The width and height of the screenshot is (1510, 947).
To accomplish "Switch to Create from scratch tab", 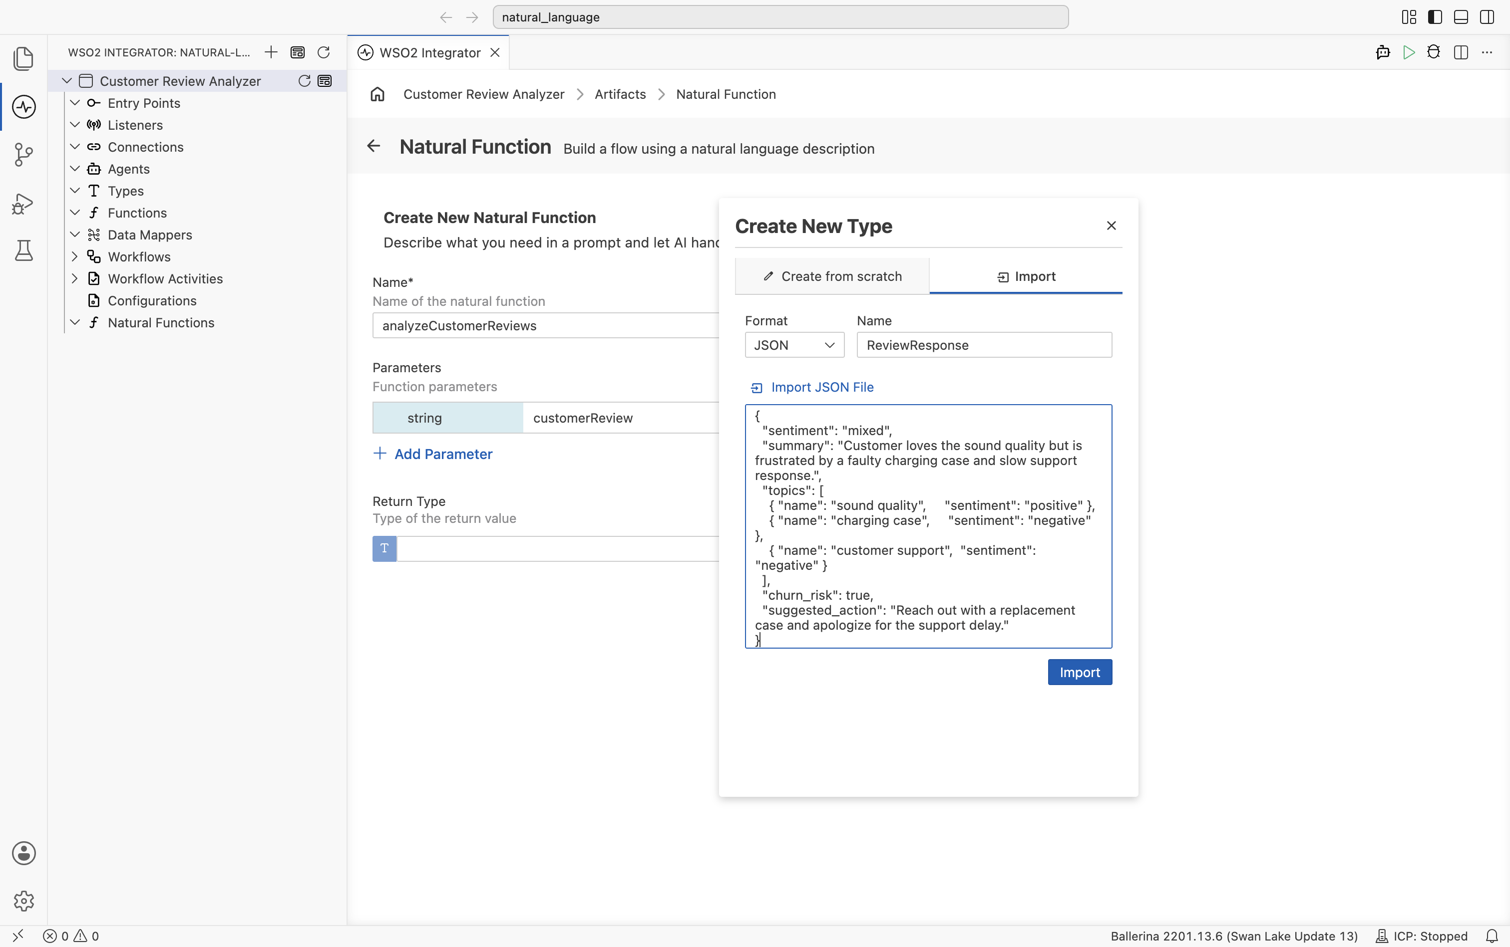I will pos(832,276).
